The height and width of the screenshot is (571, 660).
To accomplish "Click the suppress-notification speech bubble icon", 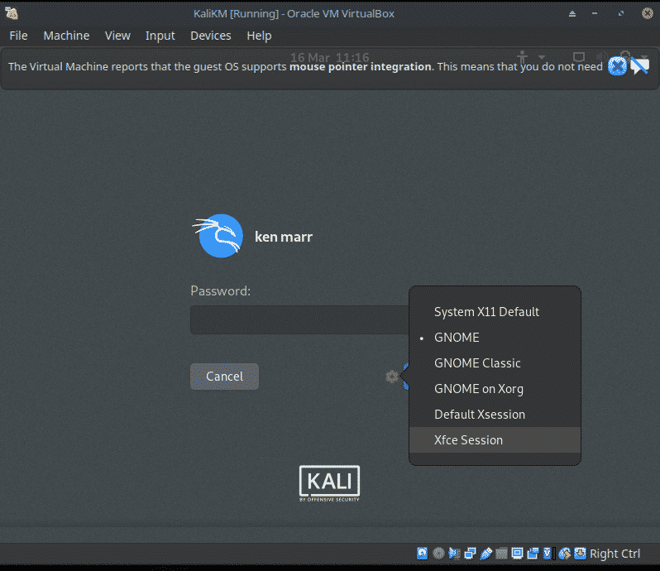I will point(639,67).
